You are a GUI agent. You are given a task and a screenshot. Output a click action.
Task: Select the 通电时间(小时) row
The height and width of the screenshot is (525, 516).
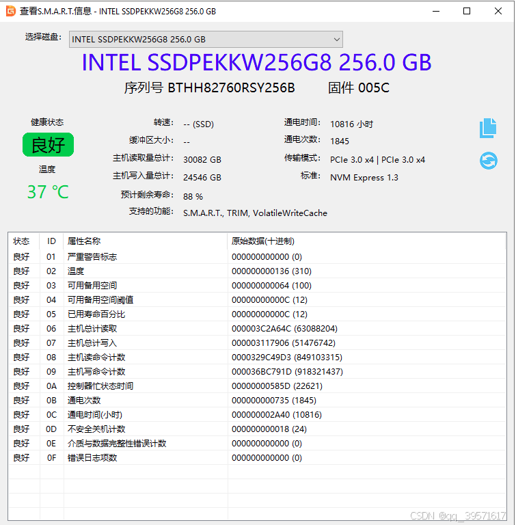click(x=257, y=415)
